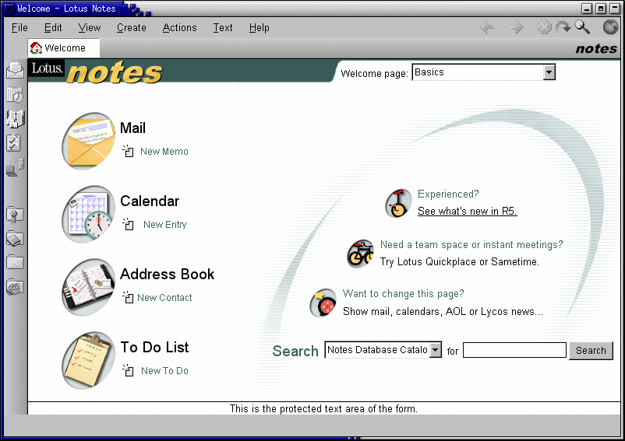The height and width of the screenshot is (441, 625).
Task: Click the large To Do List clipboard image
Action: point(88,360)
